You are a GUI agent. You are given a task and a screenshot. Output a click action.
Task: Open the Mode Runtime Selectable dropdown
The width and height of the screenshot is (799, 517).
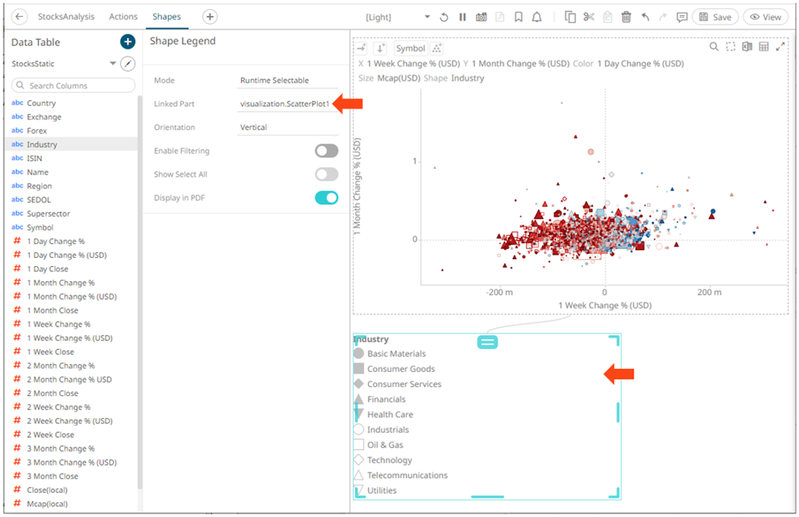coord(285,80)
